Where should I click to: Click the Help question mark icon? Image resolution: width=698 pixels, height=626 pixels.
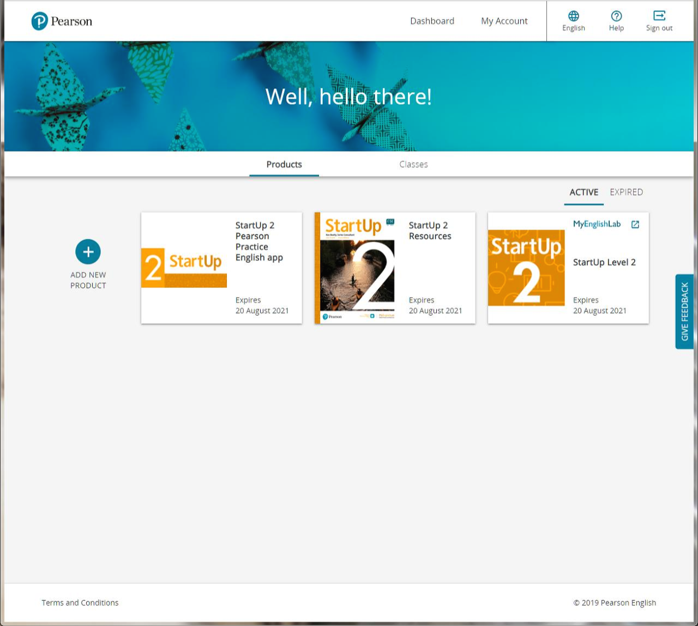point(616,16)
